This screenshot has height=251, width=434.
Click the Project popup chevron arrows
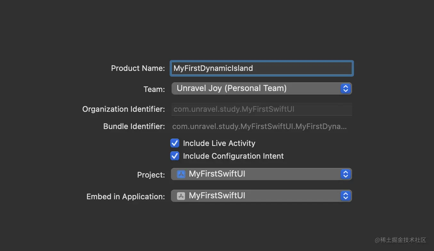click(345, 174)
